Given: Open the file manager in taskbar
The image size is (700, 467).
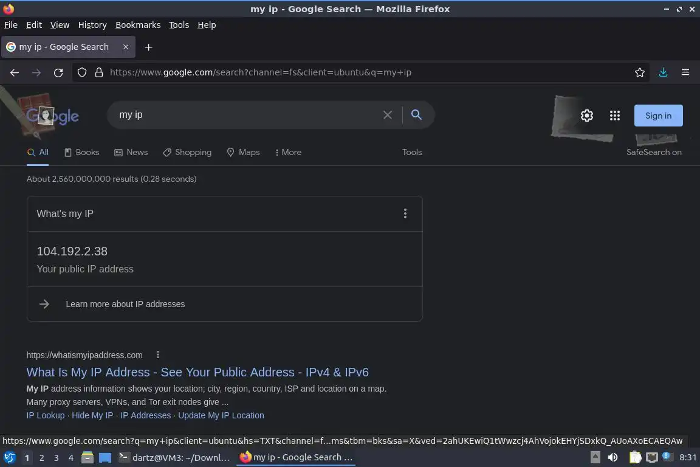Looking at the screenshot, I should tap(87, 458).
